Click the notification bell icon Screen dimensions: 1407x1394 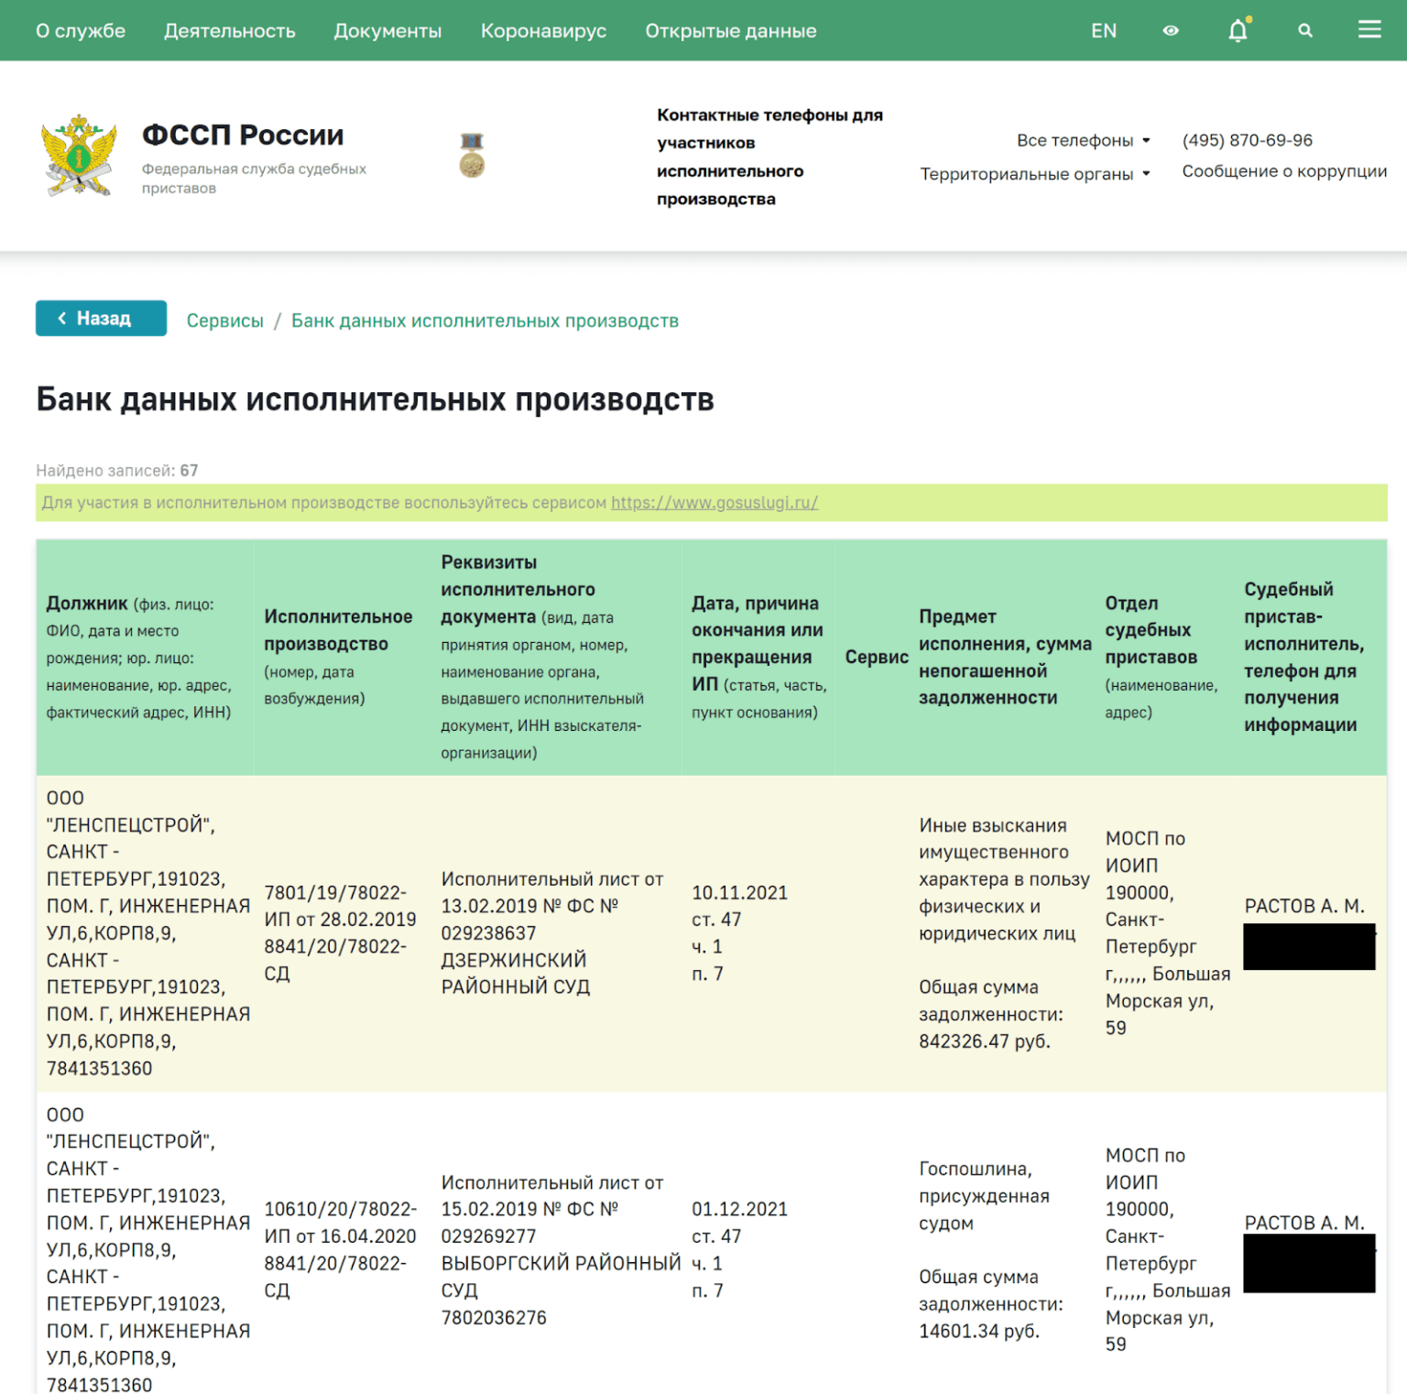tap(1238, 31)
